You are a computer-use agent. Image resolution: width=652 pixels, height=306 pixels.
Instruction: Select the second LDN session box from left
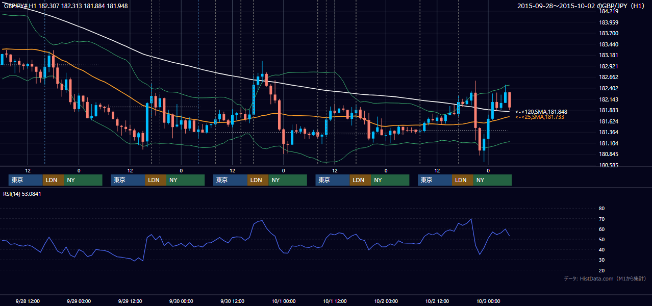(x=156, y=180)
